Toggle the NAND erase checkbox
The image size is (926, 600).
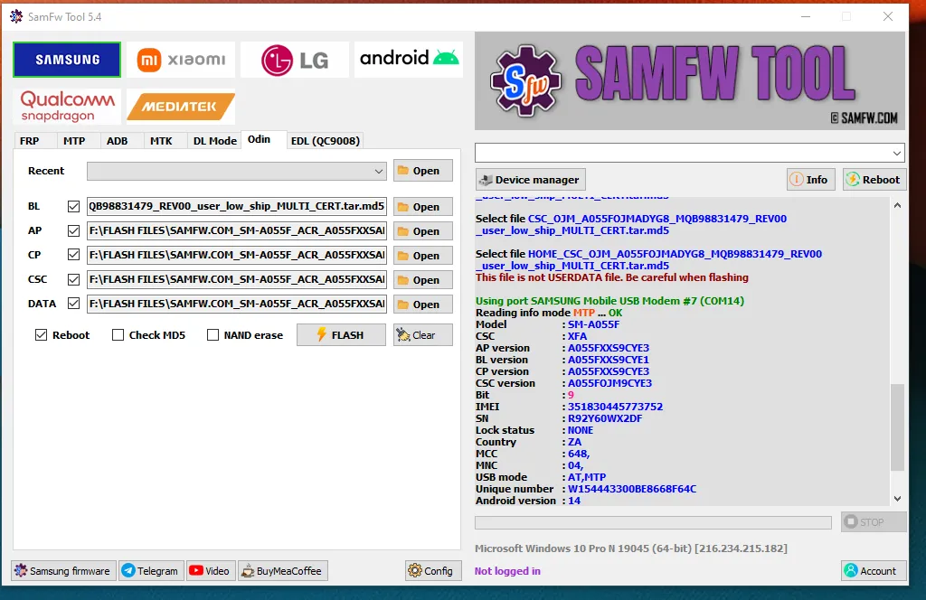click(213, 335)
